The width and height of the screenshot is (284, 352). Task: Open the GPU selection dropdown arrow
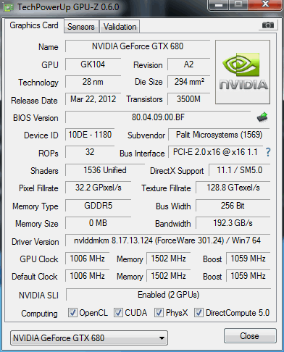click(x=162, y=338)
